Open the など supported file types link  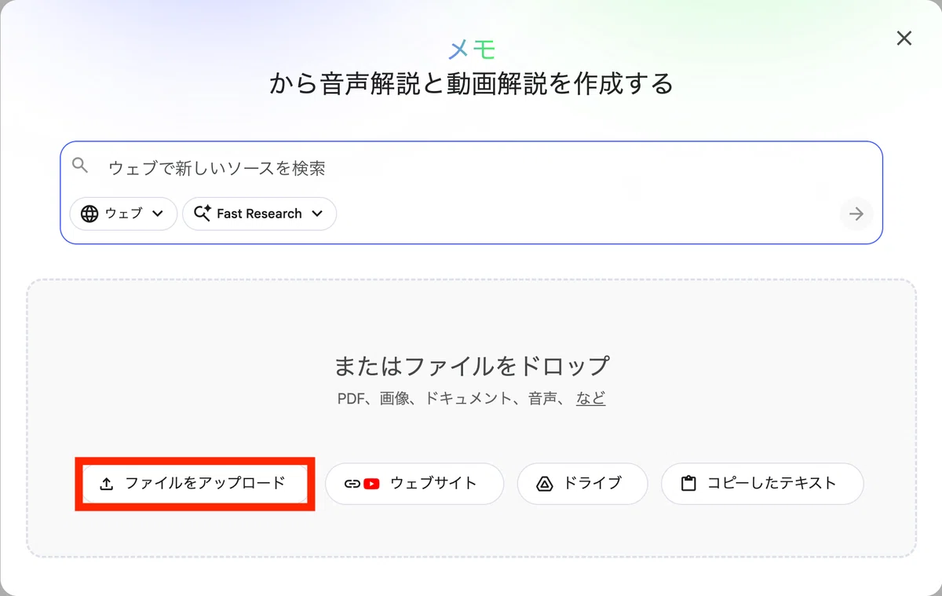click(590, 398)
